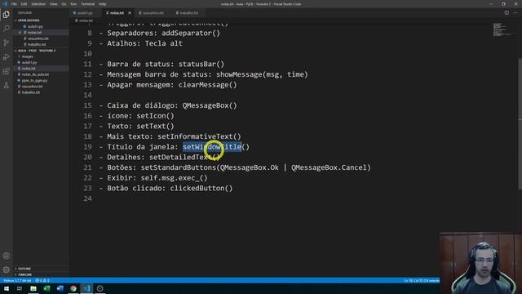Click the VS Code logo in title bar
This screenshot has width=522, height=294.
coord(5,4)
